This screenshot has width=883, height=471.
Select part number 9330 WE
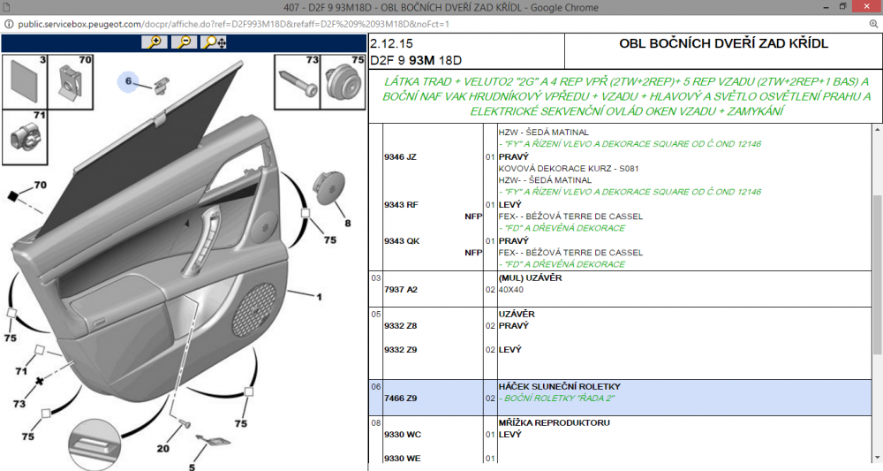[402, 458]
